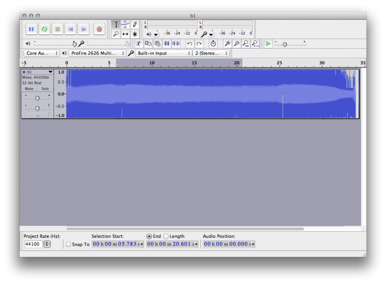The width and height of the screenshot is (386, 284).
Task: Solo the b1 track
Action: coord(45,89)
